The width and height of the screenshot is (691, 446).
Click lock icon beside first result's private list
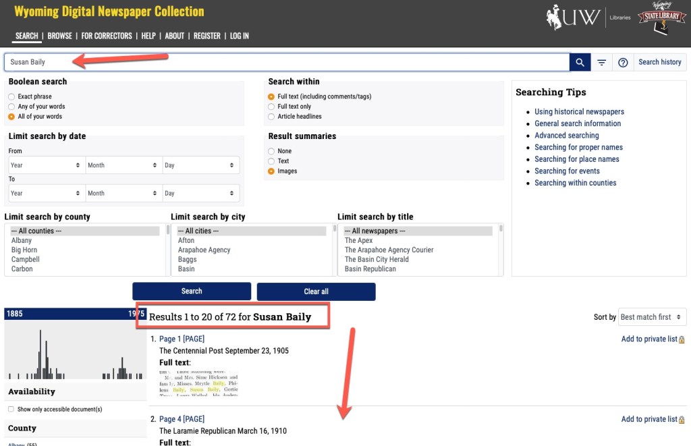[682, 339]
